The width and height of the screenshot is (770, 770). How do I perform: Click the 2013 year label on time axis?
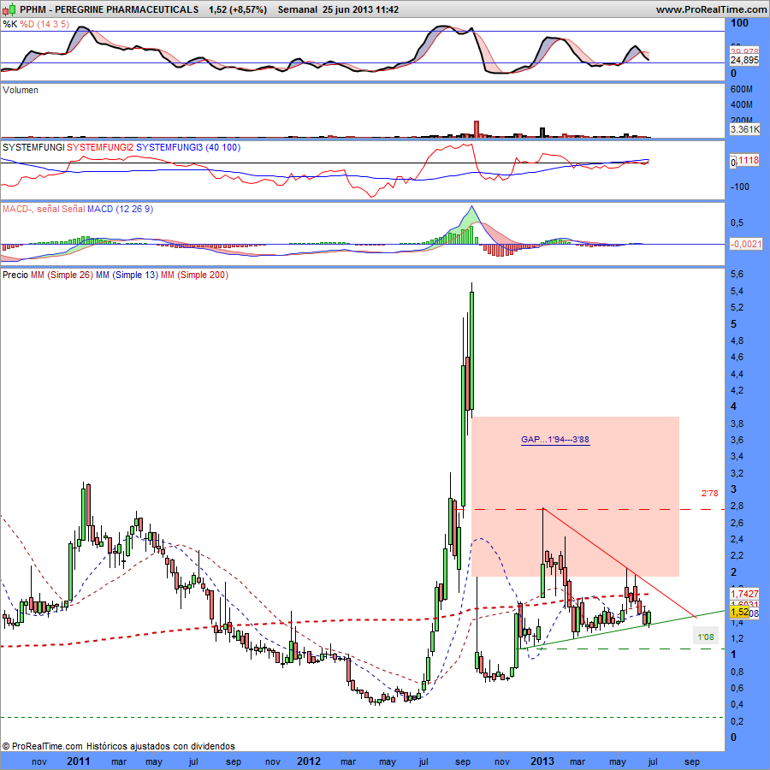(x=542, y=761)
